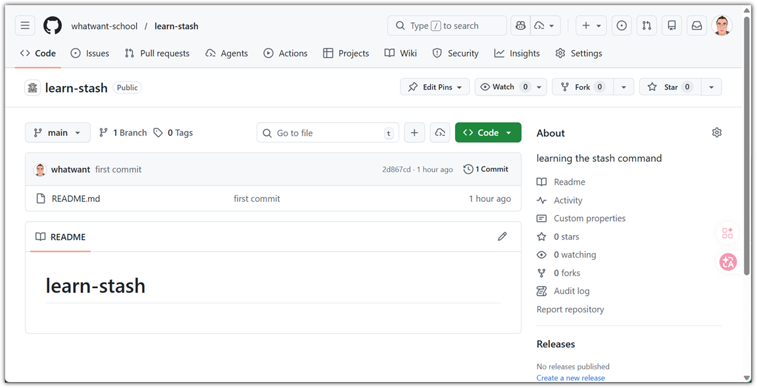Edit README with pencil icon
757x388 pixels.
click(x=502, y=237)
